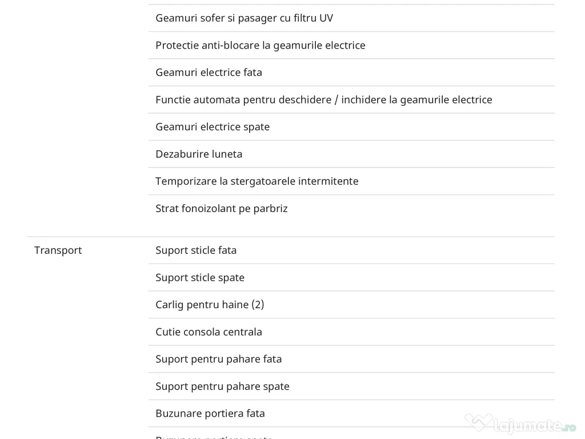Click the 'Geamuri electrice fata' item
Image resolution: width=585 pixels, height=439 pixels.
[209, 73]
